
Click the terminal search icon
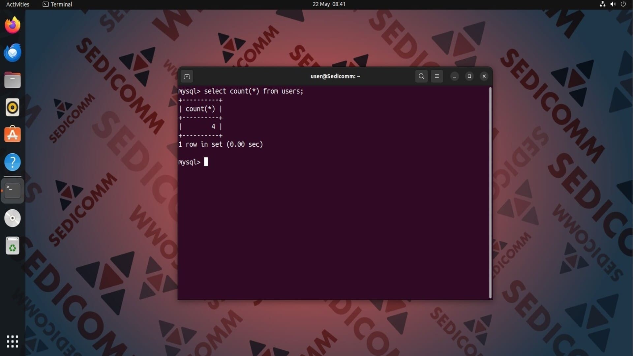[x=421, y=76]
